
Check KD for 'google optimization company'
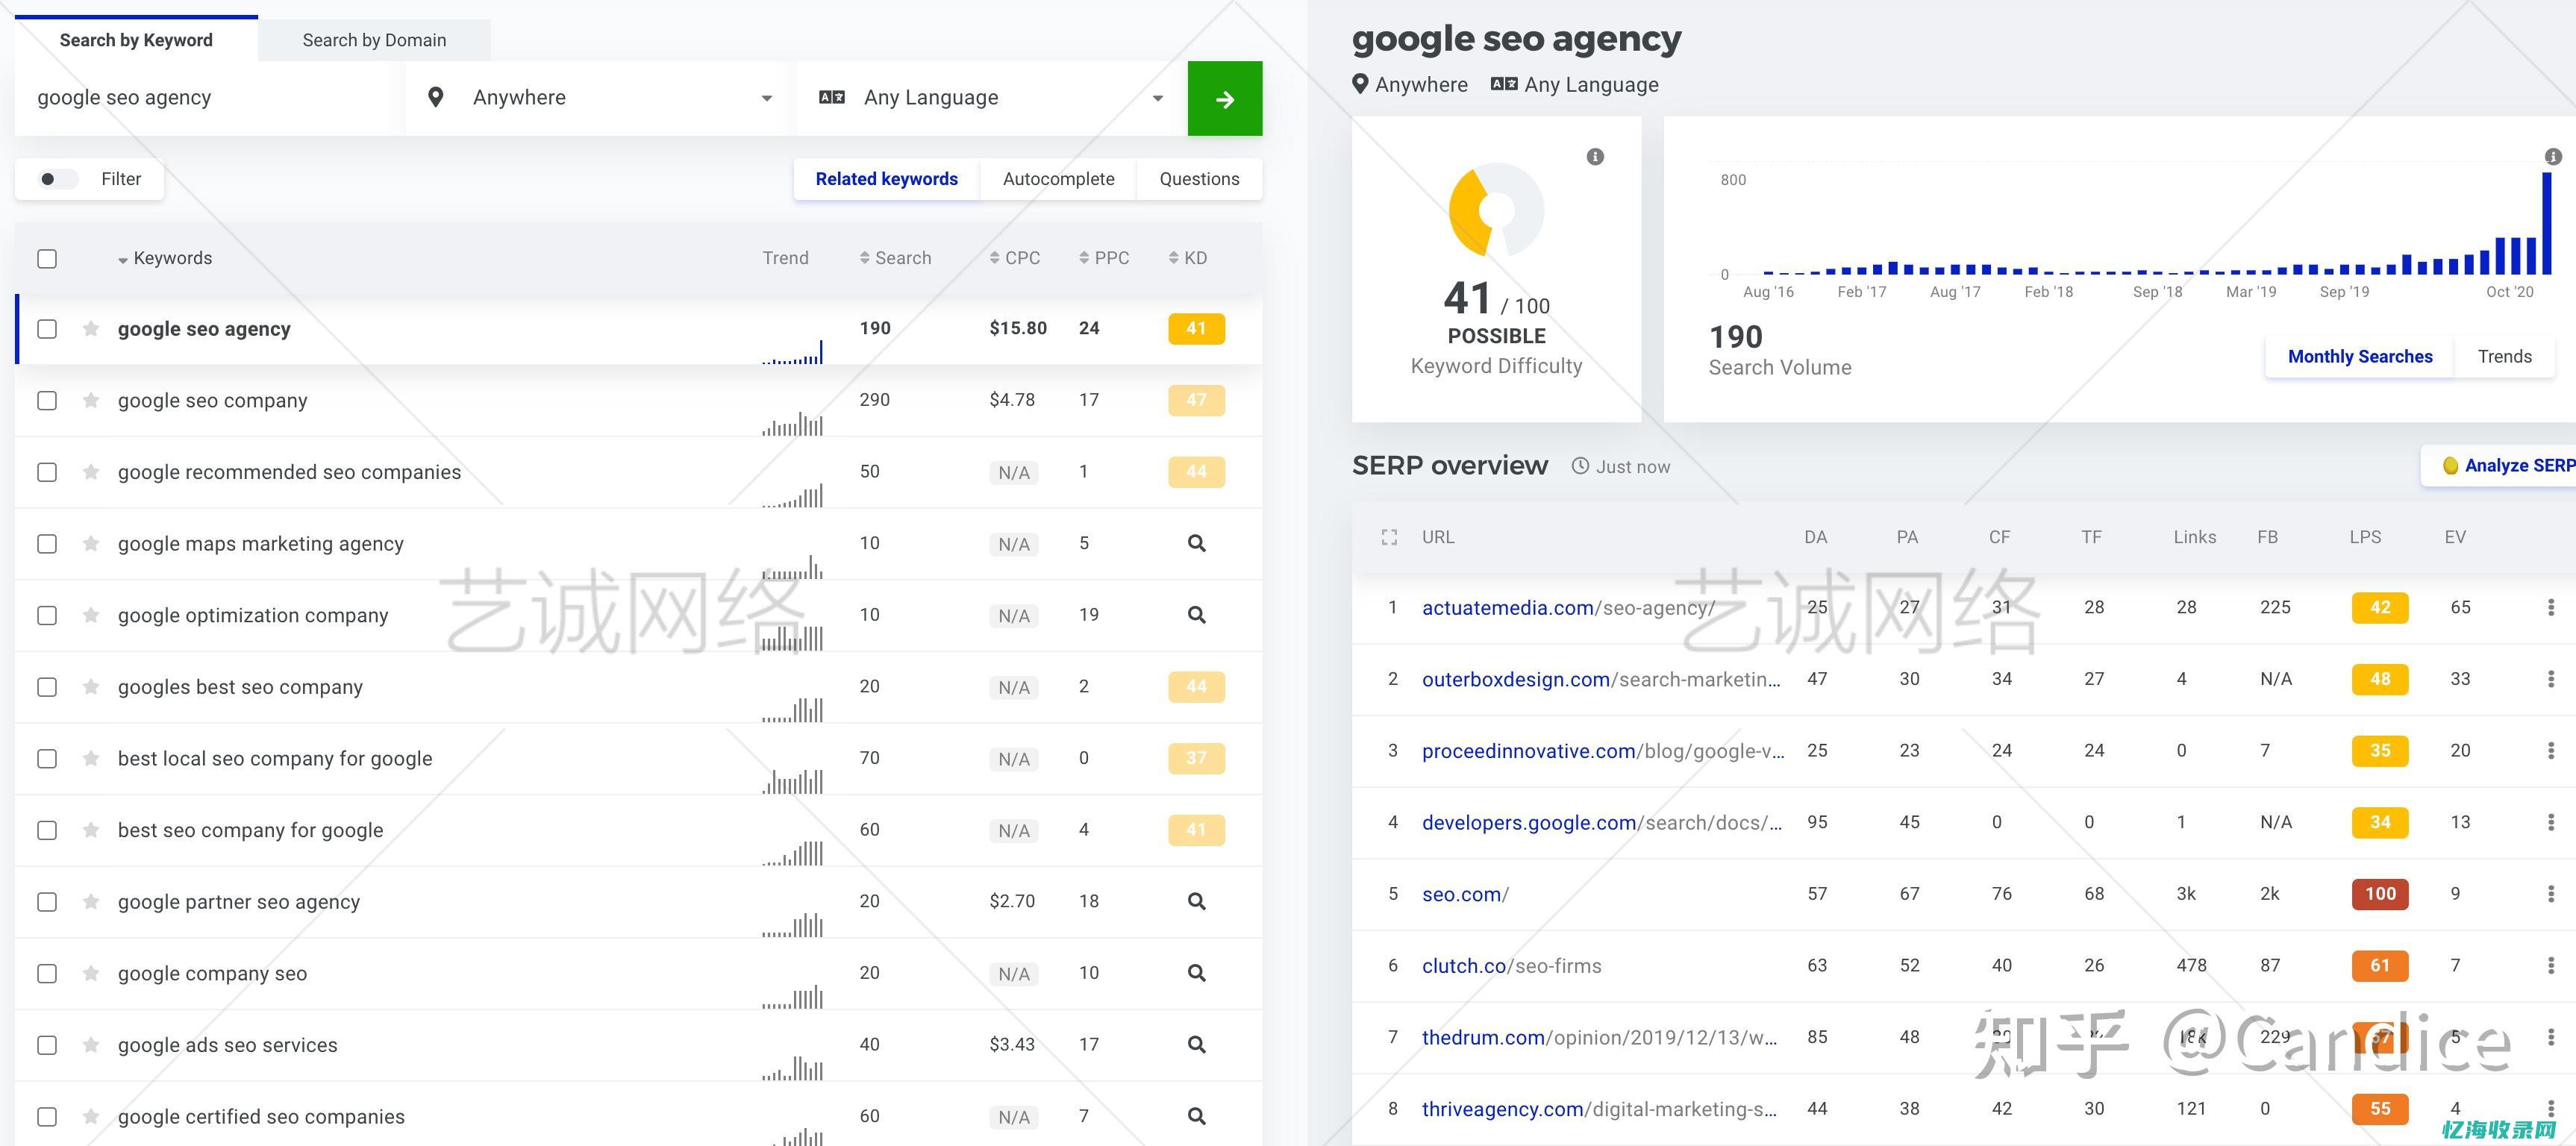pos(1196,616)
